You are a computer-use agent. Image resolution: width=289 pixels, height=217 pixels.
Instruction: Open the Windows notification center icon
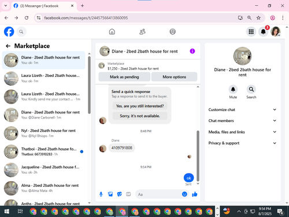(x=280, y=211)
